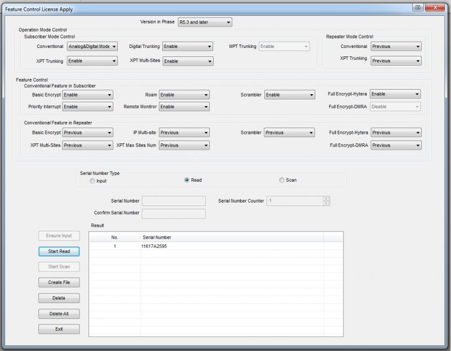Close the Feature Control License Apply window
Image resolution: width=451 pixels, height=351 pixels.
435,7
